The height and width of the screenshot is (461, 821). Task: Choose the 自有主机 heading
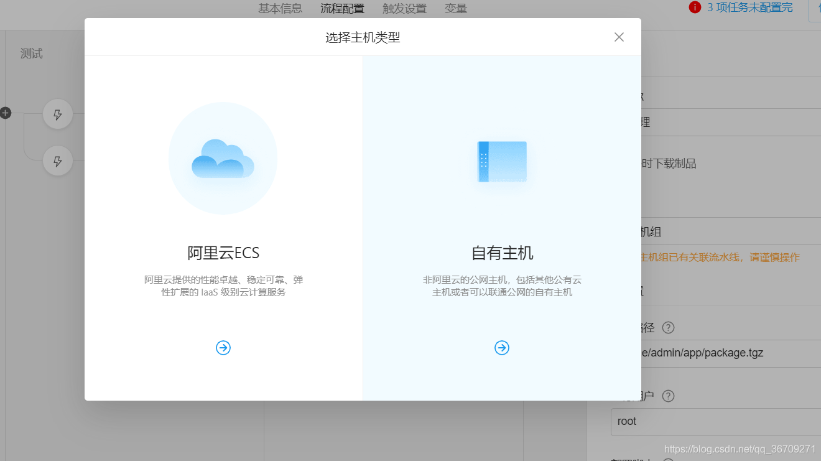[502, 253]
